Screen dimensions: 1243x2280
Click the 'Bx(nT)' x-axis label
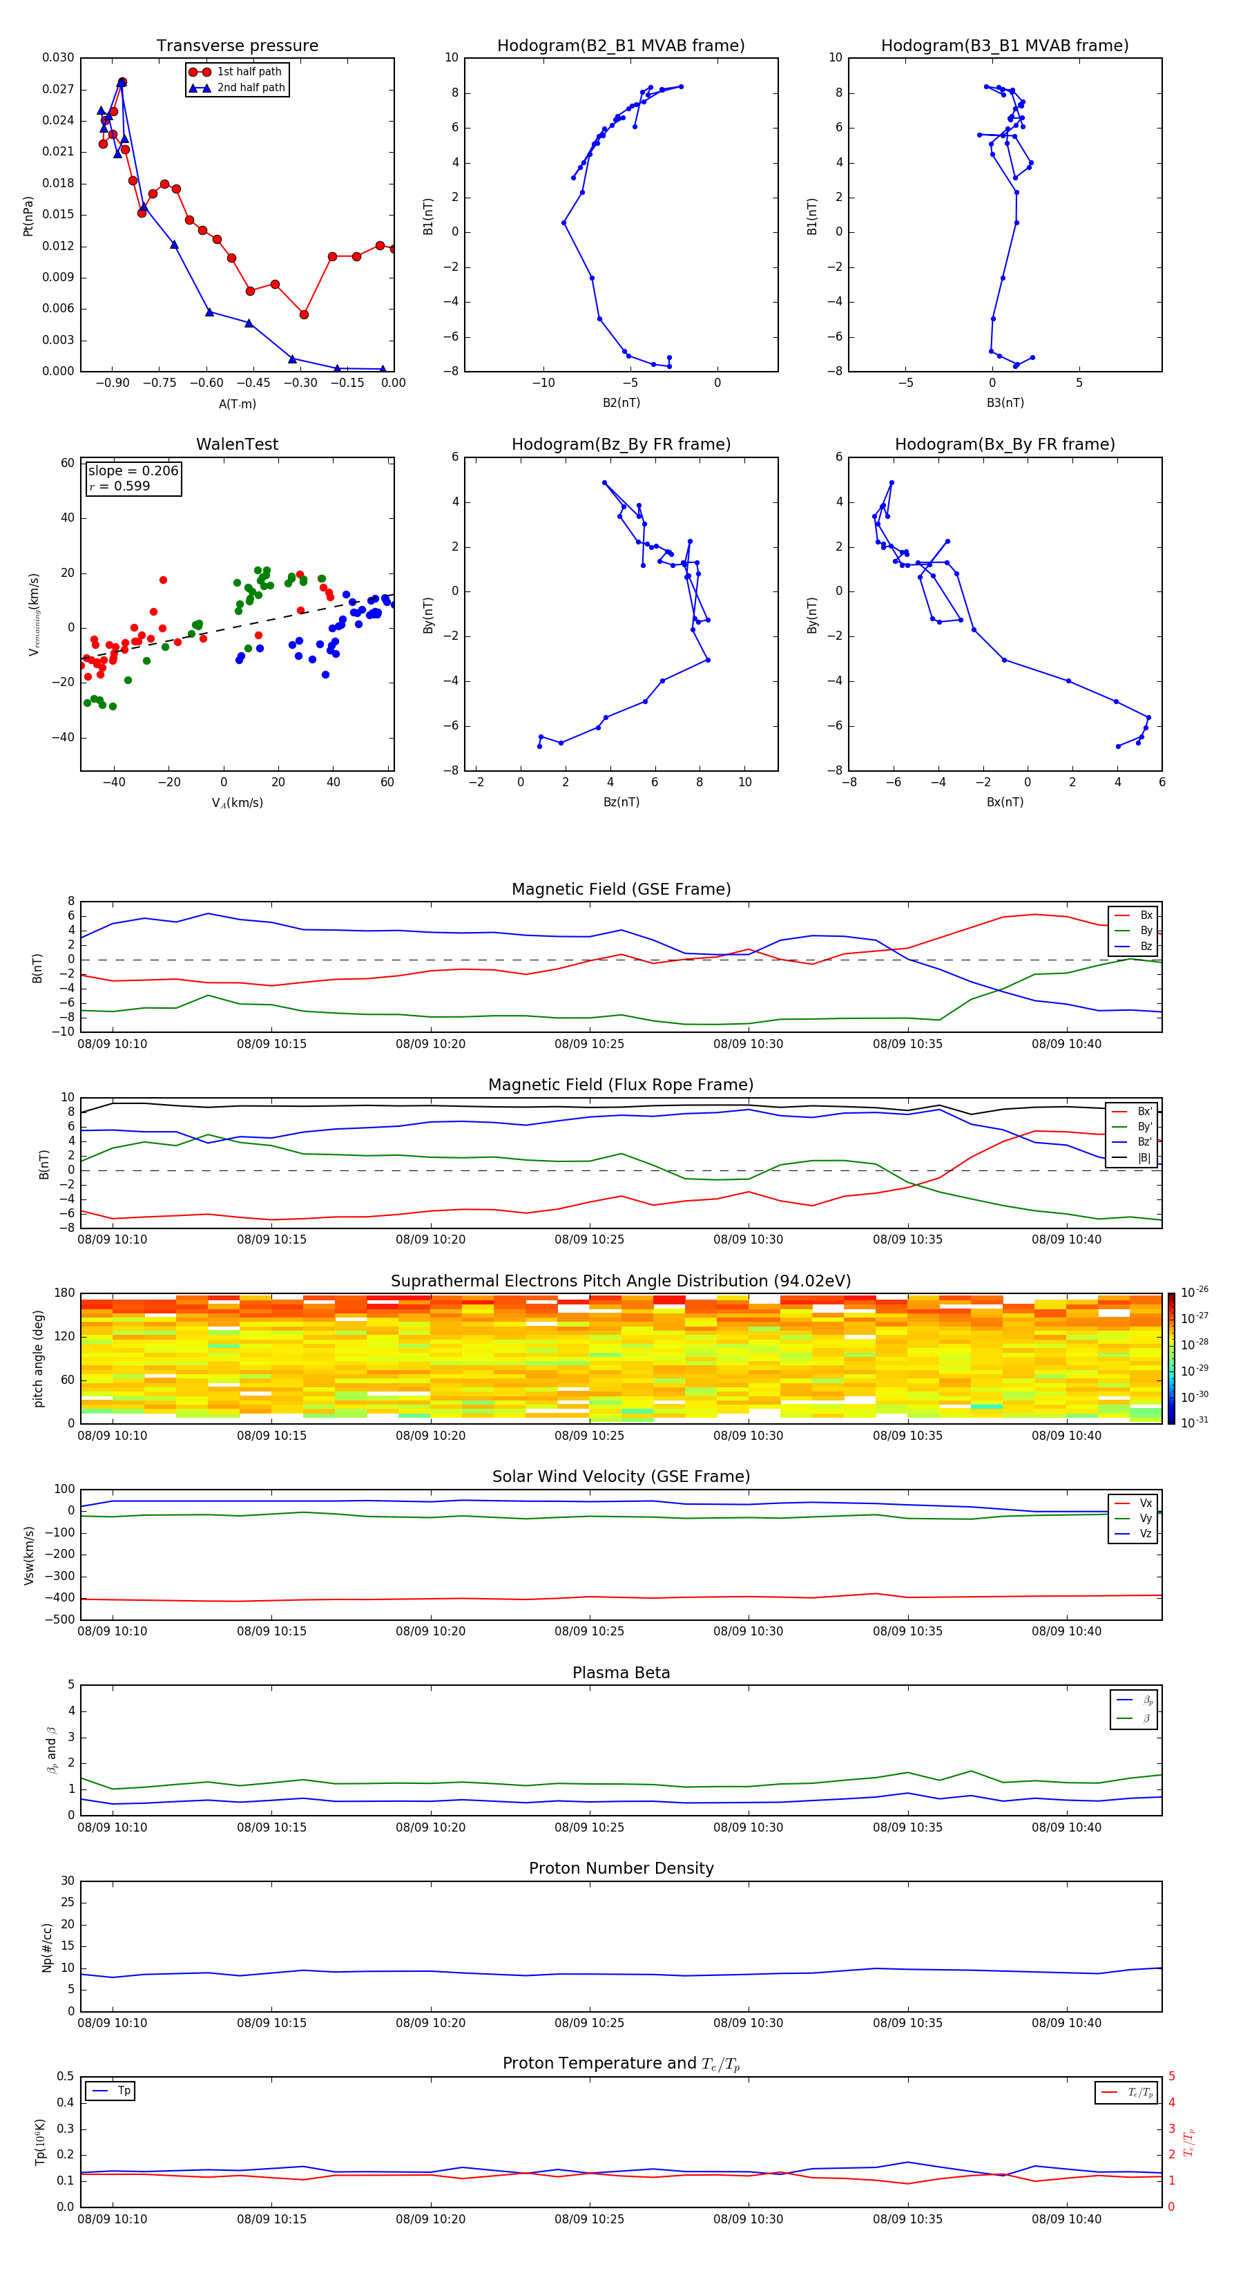click(1005, 802)
